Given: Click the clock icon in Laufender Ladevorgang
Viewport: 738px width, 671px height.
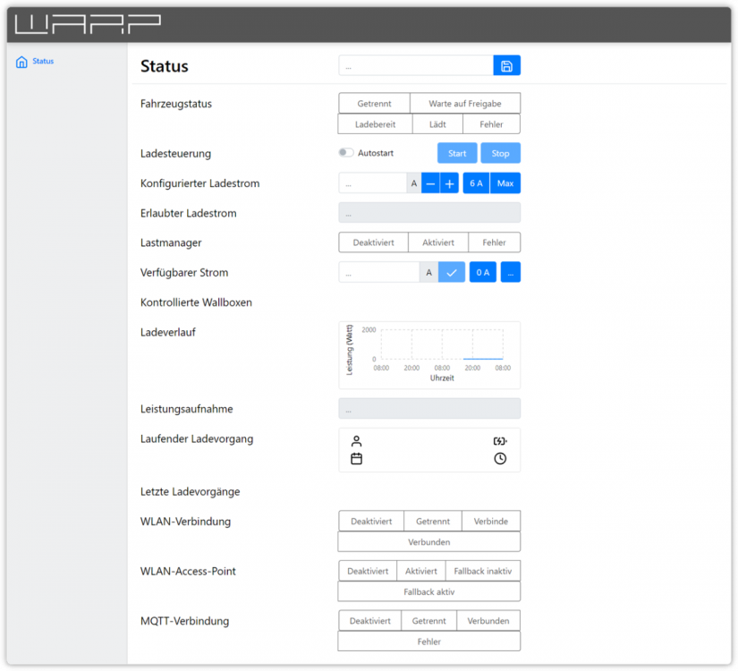Looking at the screenshot, I should (500, 459).
